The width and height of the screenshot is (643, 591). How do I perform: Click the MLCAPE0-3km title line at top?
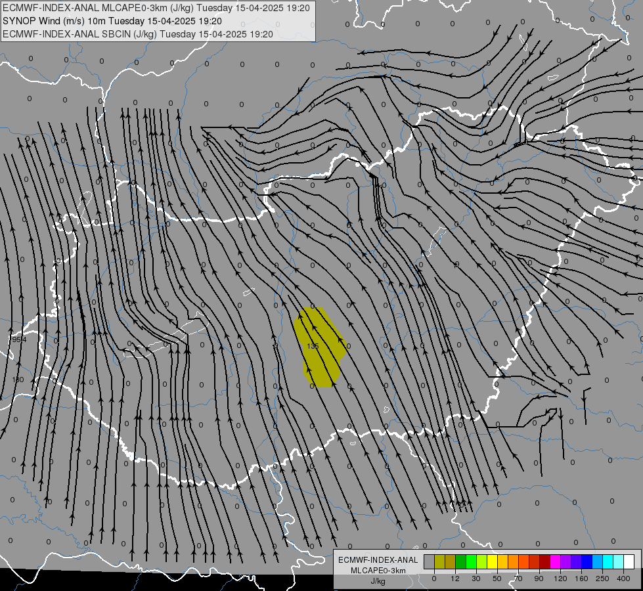click(x=156, y=8)
